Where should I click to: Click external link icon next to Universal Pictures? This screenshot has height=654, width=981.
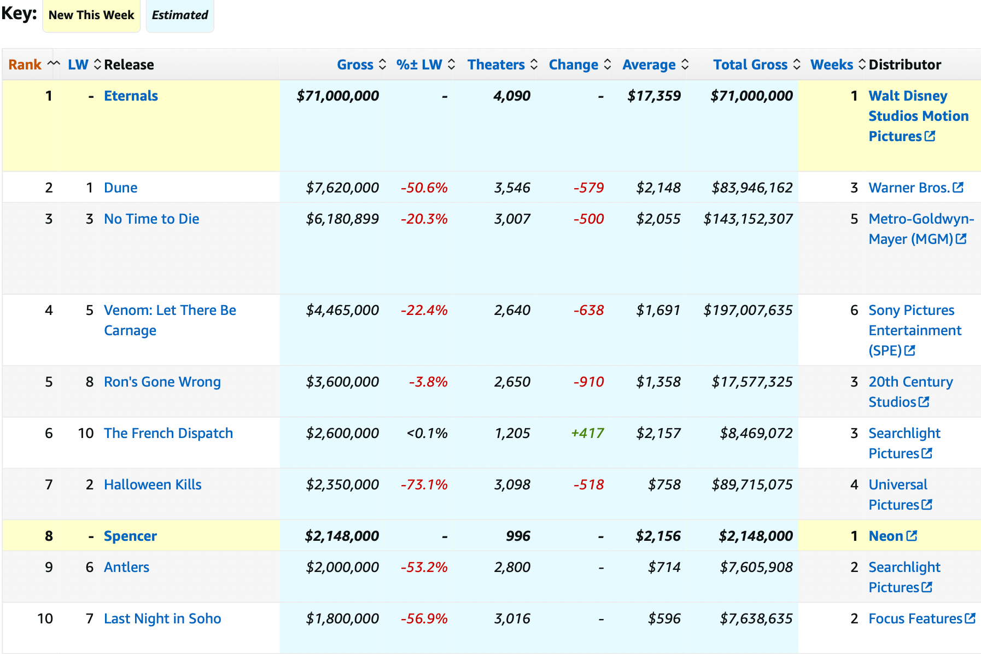926,505
